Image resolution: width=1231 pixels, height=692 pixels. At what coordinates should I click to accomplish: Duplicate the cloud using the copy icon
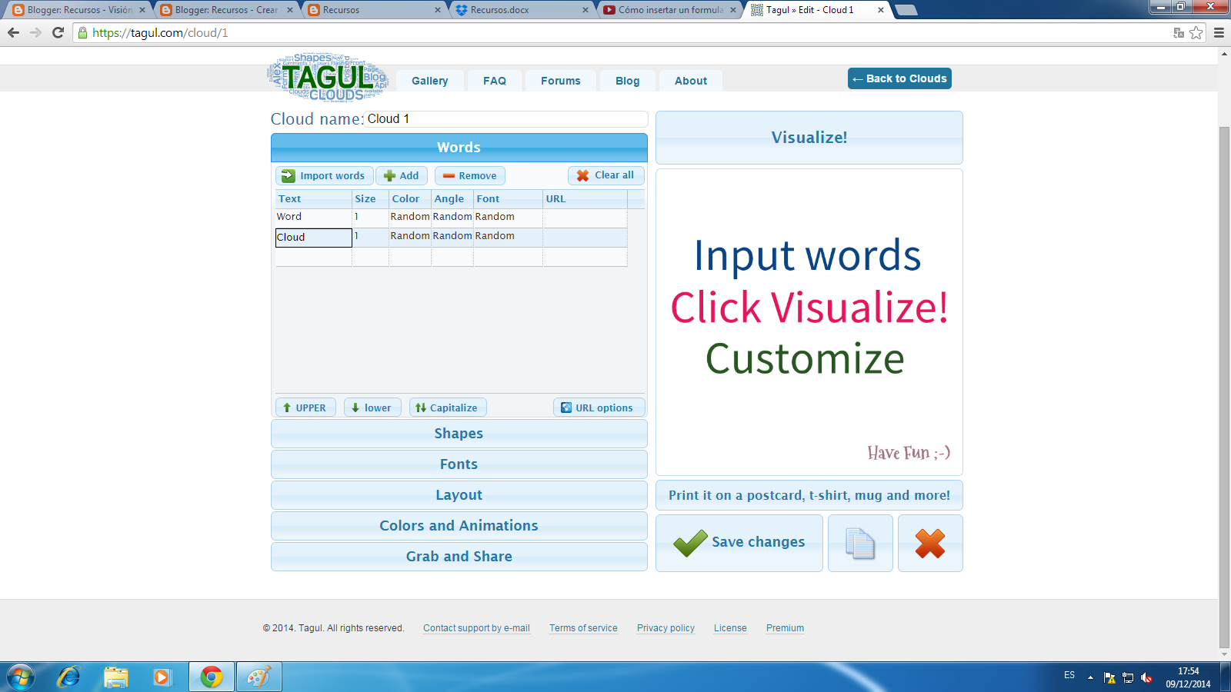[859, 543]
